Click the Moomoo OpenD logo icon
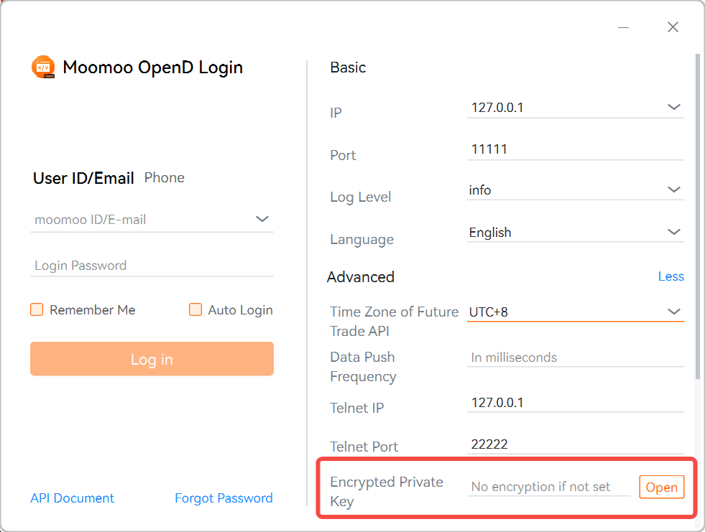The width and height of the screenshot is (705, 532). coord(43,66)
